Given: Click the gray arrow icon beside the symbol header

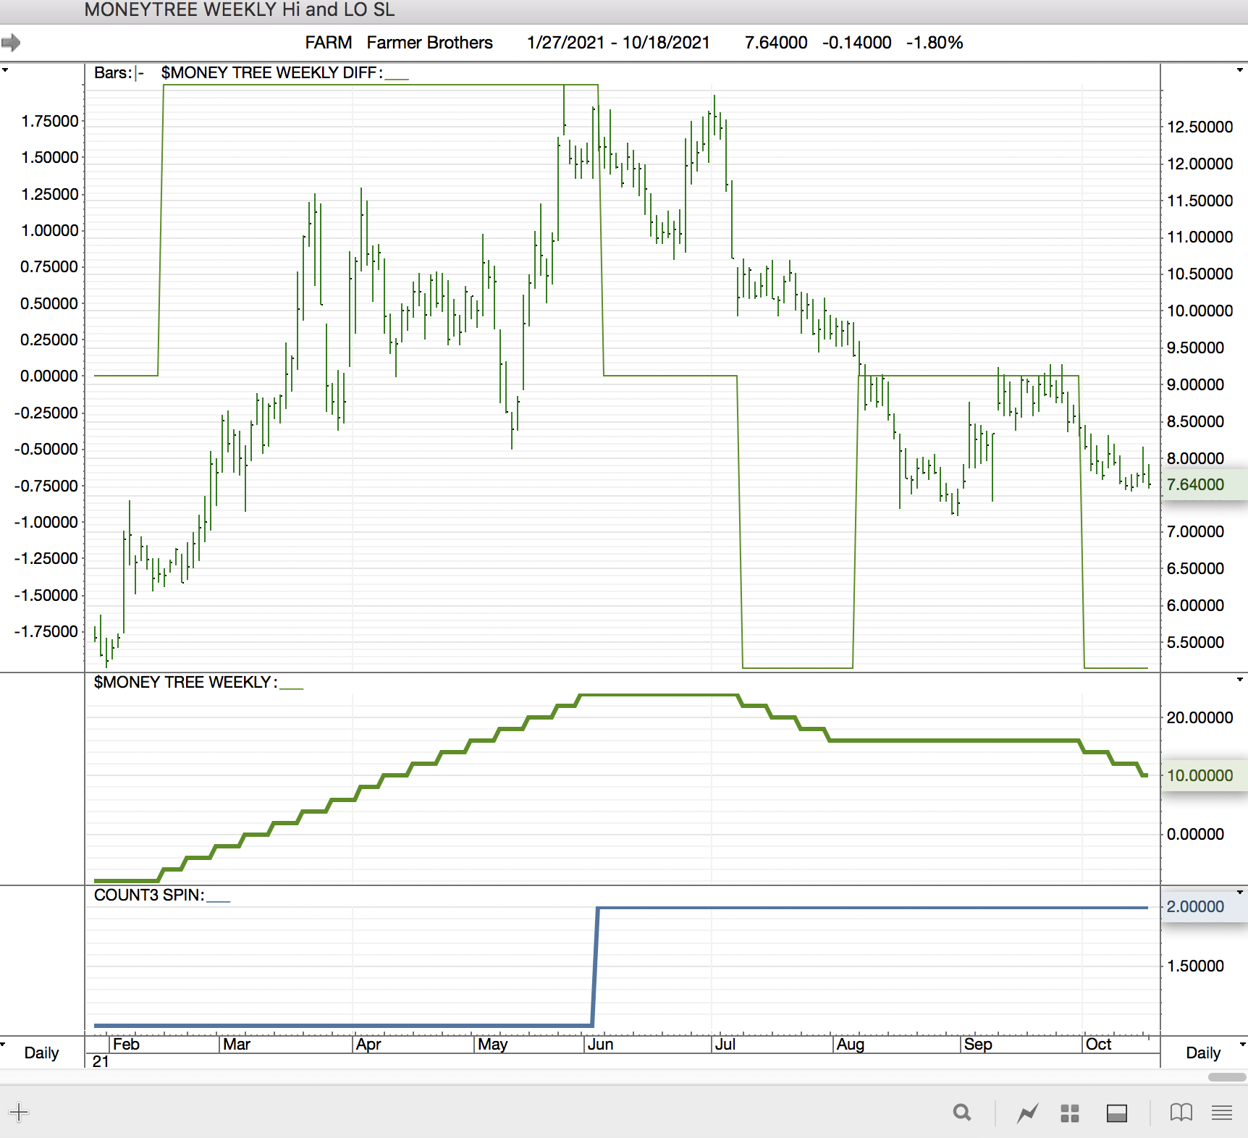Looking at the screenshot, I should (x=11, y=43).
